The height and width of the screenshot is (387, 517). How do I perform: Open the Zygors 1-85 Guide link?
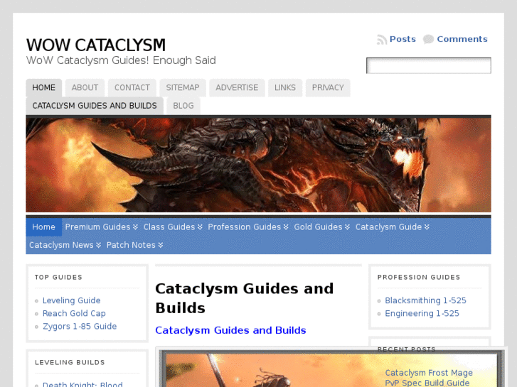80,326
